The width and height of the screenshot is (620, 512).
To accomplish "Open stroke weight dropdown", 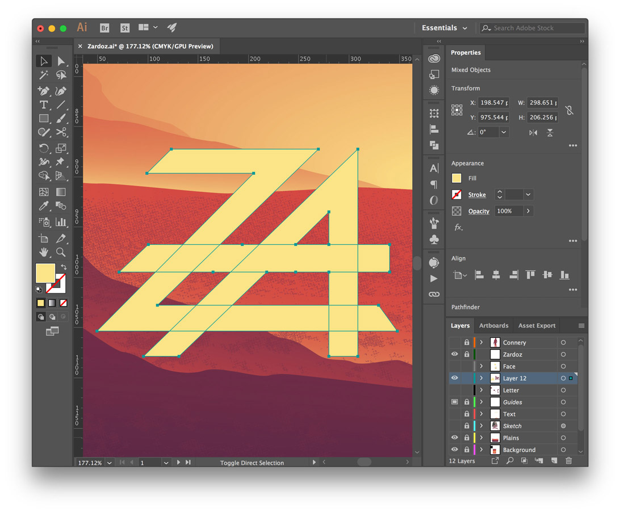I will (x=528, y=195).
